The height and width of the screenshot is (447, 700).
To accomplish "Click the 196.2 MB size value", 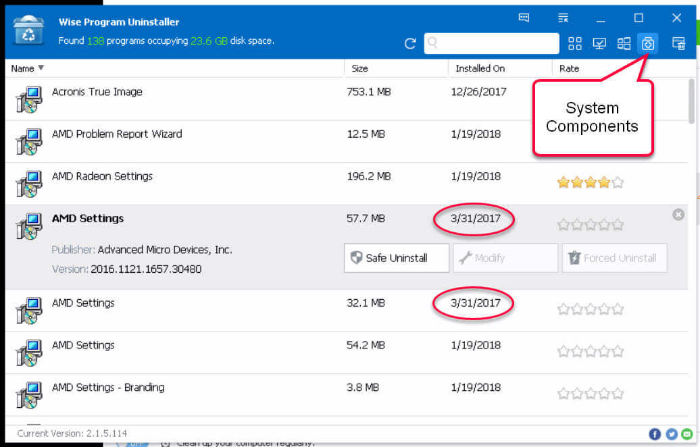I will 369,176.
